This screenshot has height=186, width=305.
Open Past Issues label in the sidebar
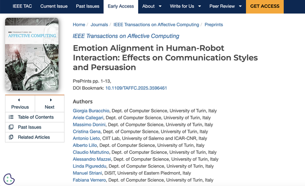coord(30,127)
